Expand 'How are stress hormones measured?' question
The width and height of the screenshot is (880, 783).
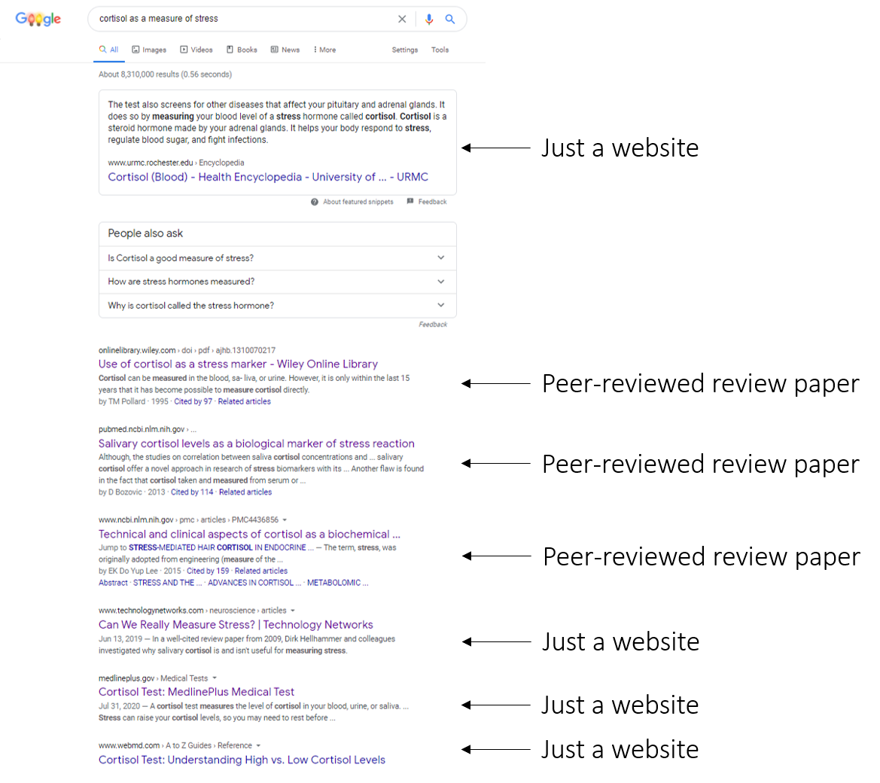click(278, 282)
